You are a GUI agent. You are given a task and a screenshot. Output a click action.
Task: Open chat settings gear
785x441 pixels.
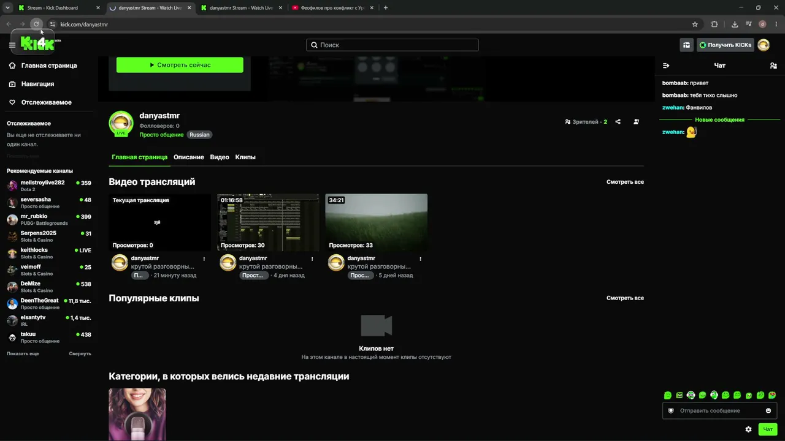coord(748,429)
